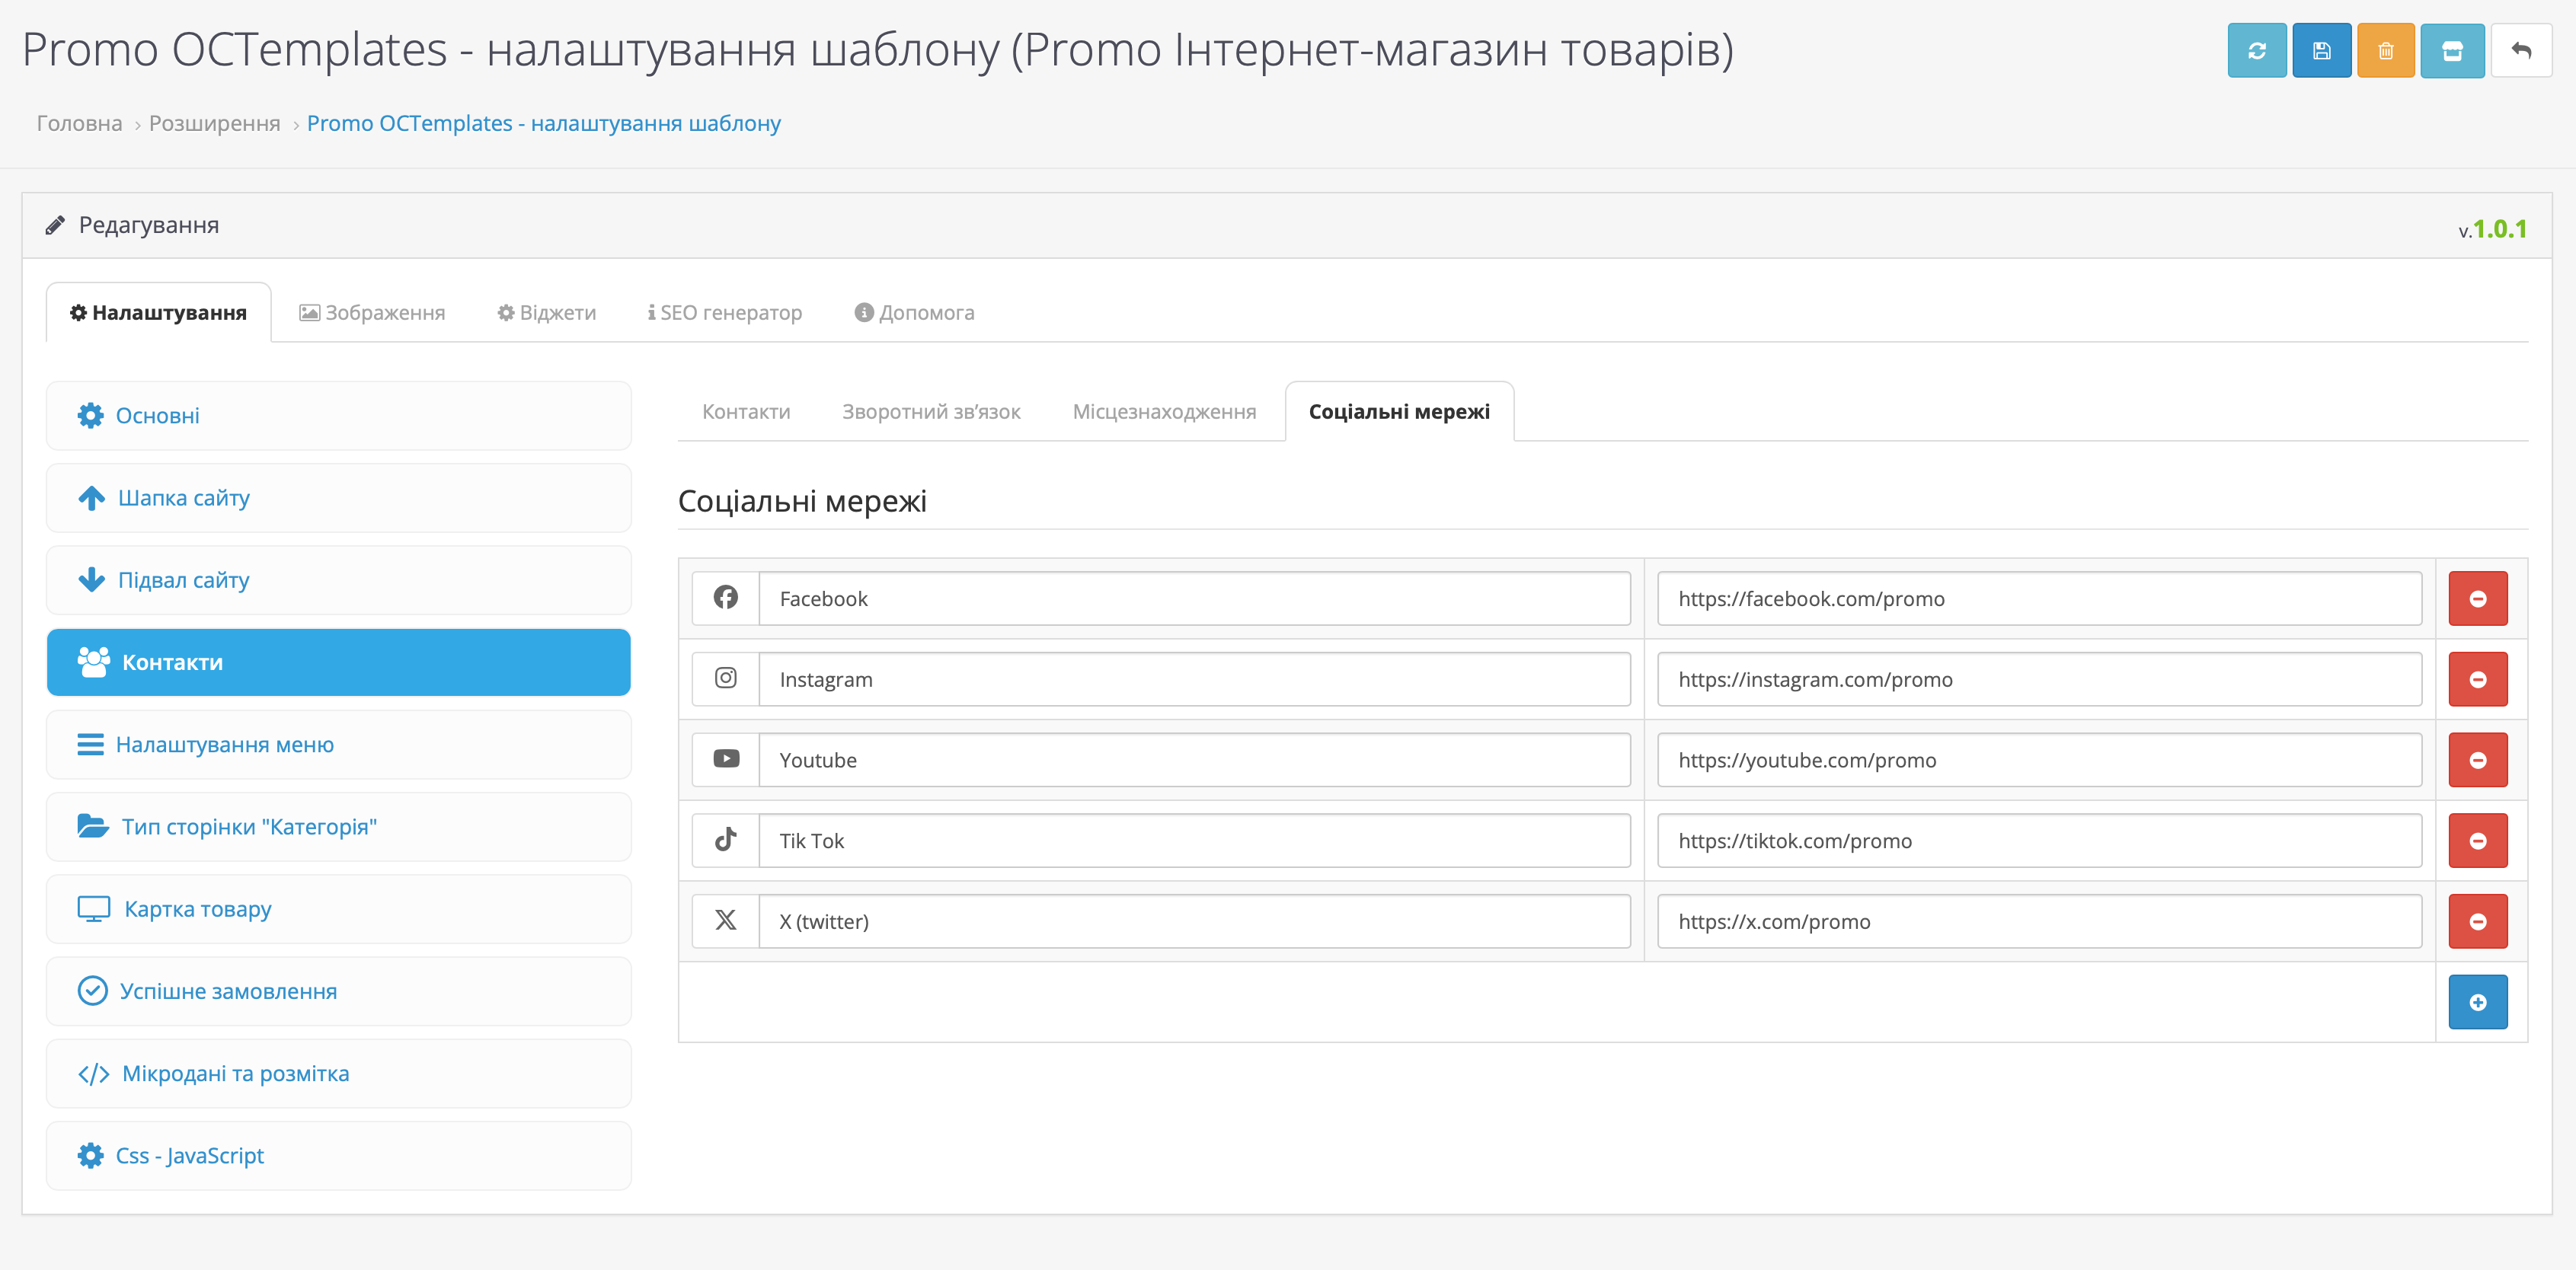
Task: Switch to the Зображення tab
Action: 372,313
